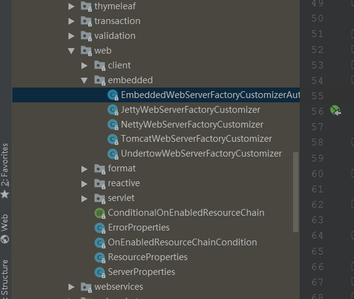The width and height of the screenshot is (354, 299).
Task: Click the validation package folder icon
Action: 86,36
